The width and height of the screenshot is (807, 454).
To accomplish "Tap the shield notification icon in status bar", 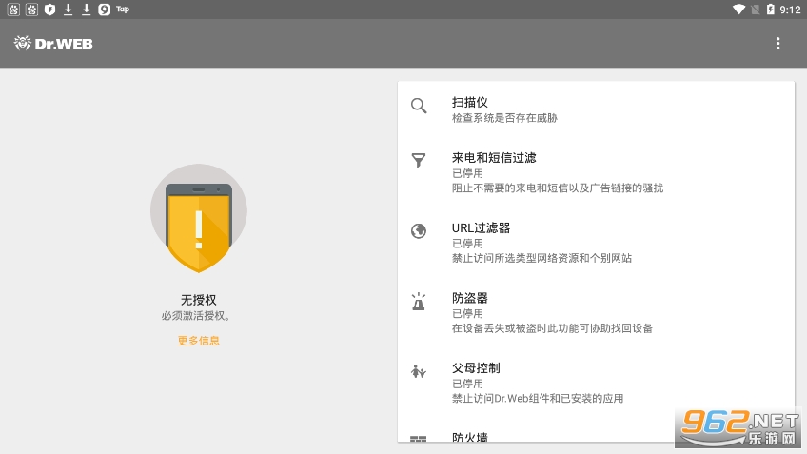I will [49, 10].
